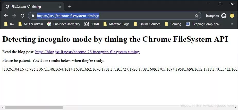Open the blog.jse.li blog post link
238x110 pixels.
coord(88,52)
